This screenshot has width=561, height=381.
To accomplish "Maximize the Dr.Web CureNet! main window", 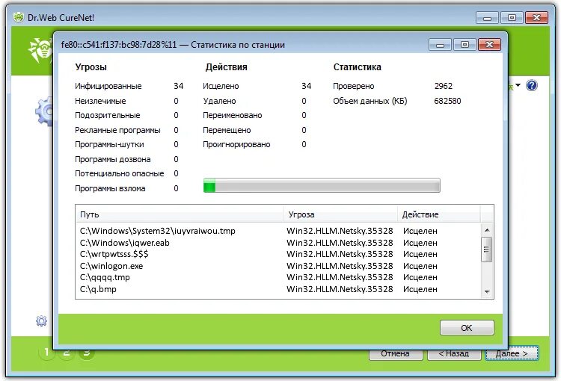I will coord(512,17).
